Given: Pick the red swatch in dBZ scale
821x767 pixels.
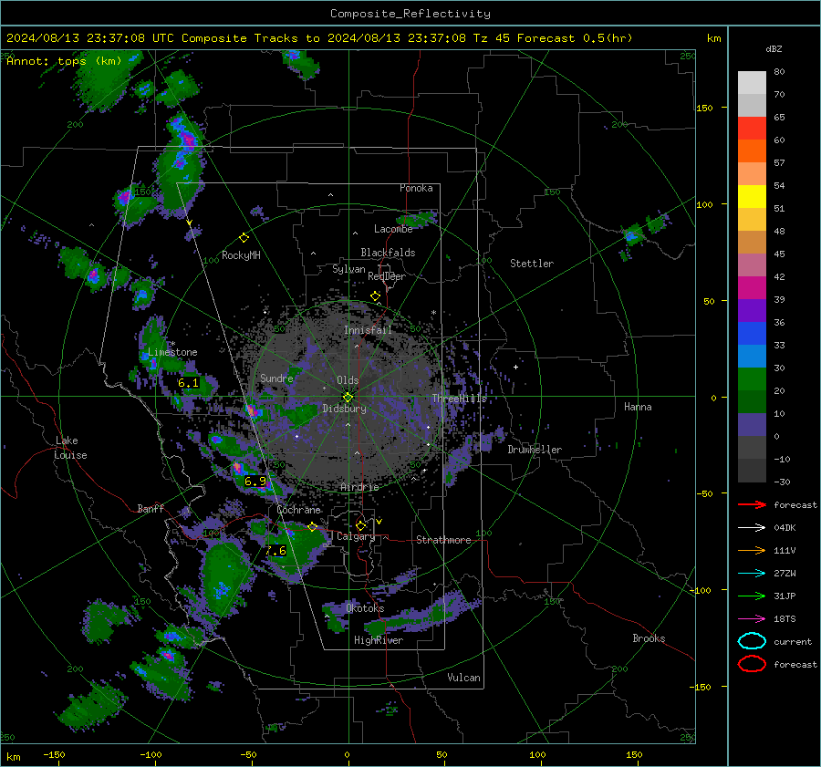Looking at the screenshot, I should pos(752,128).
